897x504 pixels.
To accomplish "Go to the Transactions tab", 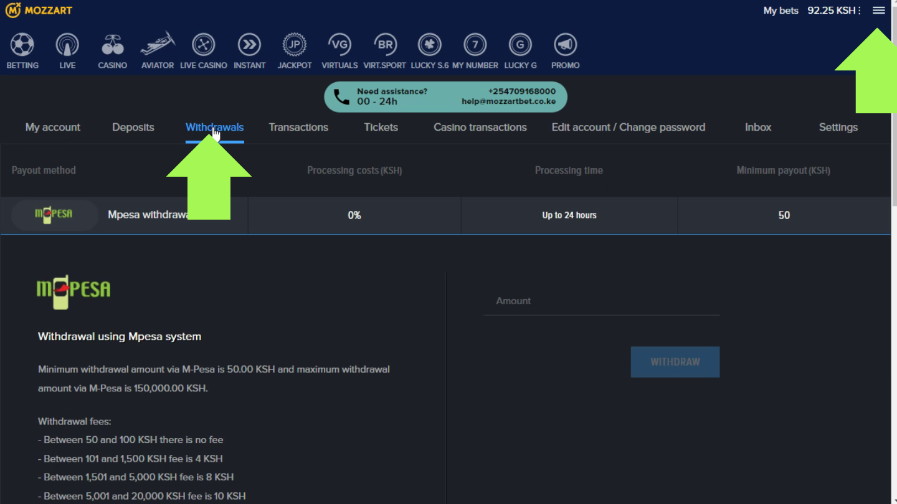I will [298, 128].
